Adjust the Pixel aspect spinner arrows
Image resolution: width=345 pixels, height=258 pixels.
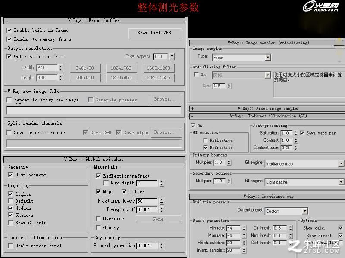pos(172,57)
